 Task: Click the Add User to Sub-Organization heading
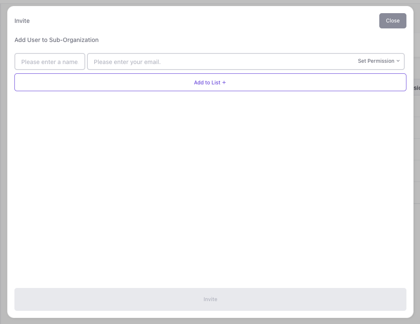56,40
